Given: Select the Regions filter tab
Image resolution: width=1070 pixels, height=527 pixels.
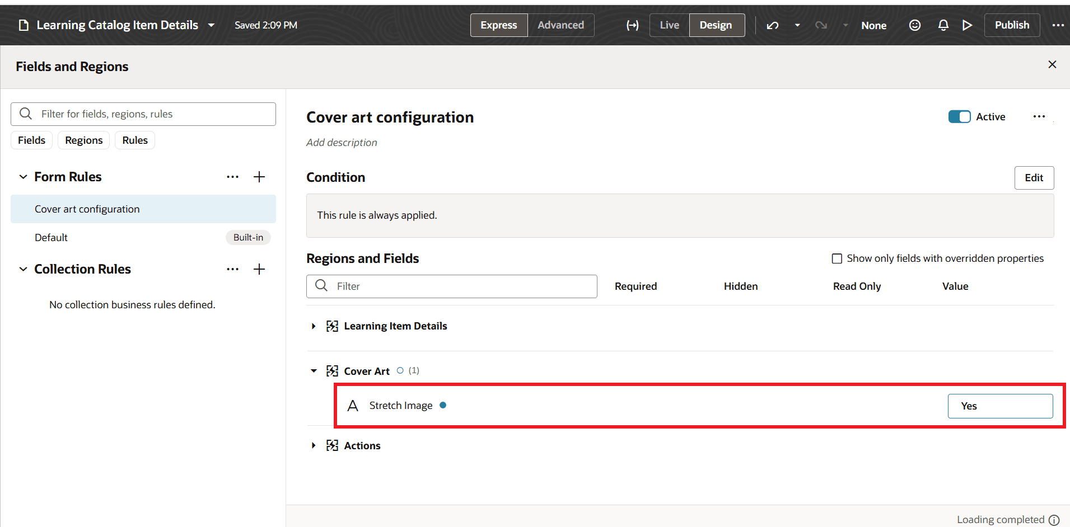Looking at the screenshot, I should tap(84, 140).
